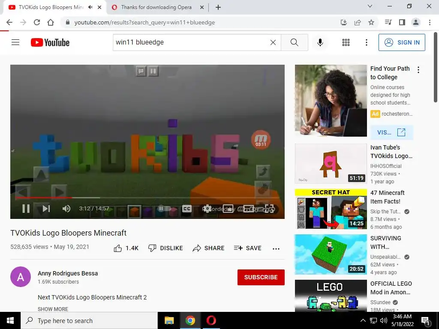Reload the page
This screenshot has width=439, height=329.
(x=37, y=22)
